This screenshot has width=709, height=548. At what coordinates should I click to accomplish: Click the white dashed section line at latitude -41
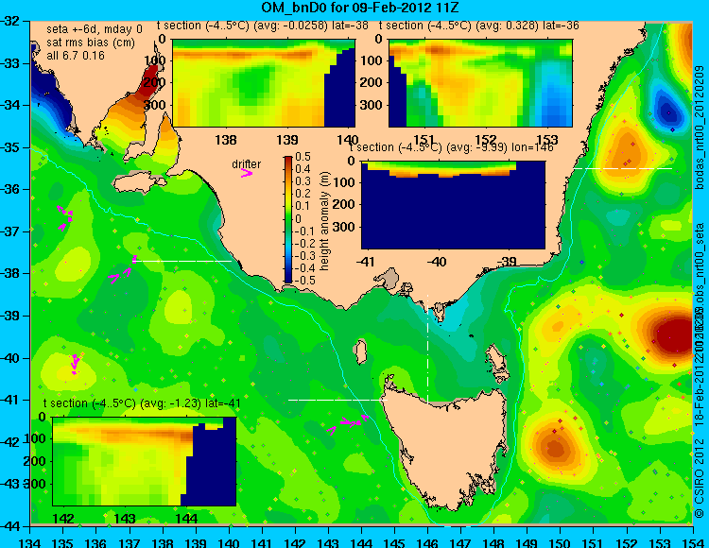tap(337, 400)
